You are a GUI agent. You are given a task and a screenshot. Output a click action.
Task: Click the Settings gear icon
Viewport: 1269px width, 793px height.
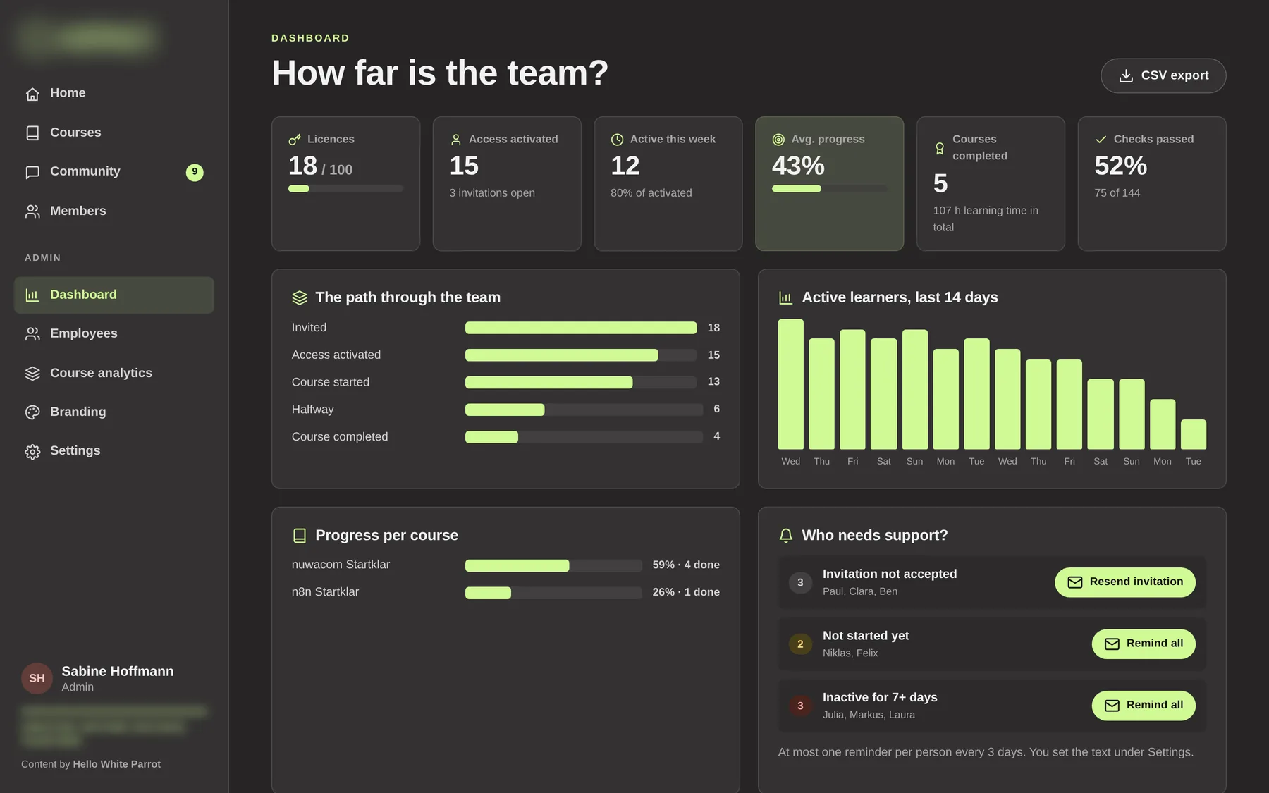pos(32,451)
